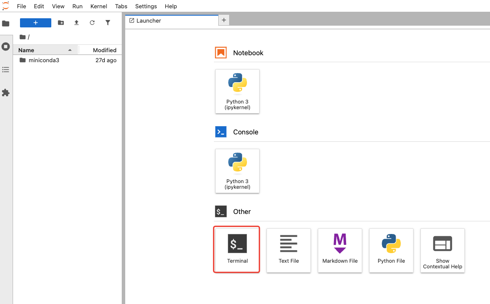Image resolution: width=490 pixels, height=304 pixels.
Task: Select the Launcher tab
Action: point(149,20)
